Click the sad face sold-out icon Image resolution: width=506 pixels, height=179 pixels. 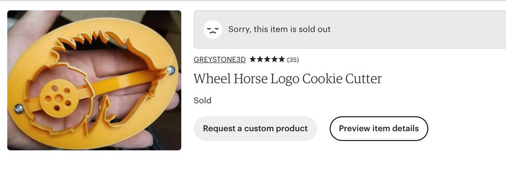point(212,29)
